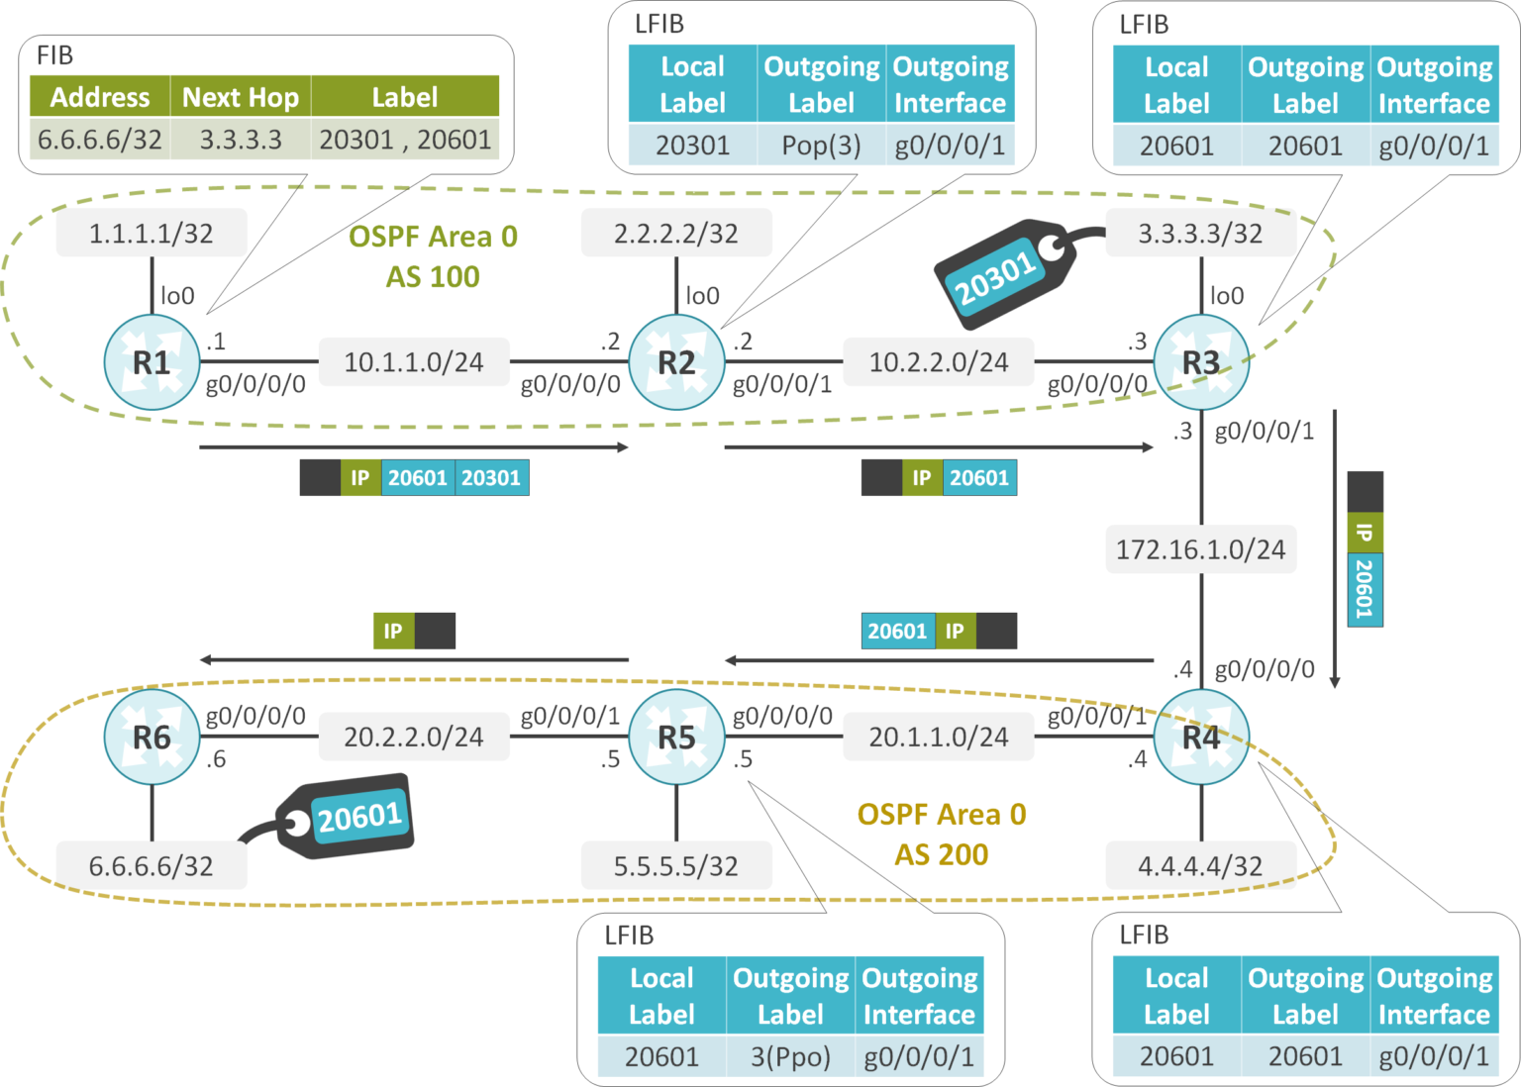Click the 6.6.6.6/32 address entry
This screenshot has height=1087, width=1521.
click(99, 139)
